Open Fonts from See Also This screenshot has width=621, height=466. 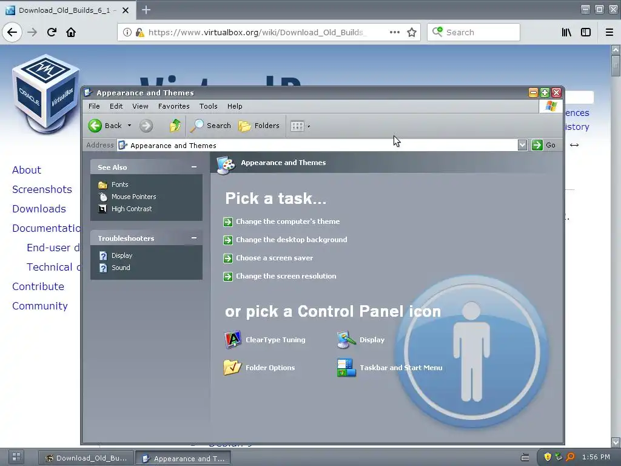click(113, 184)
